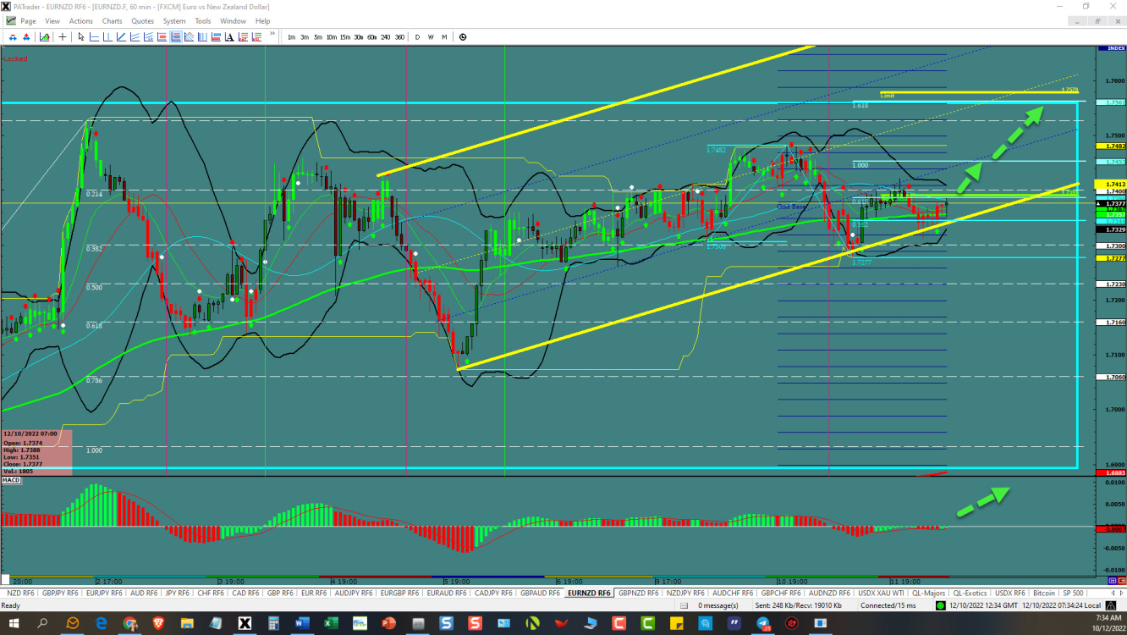Open the Help menu
Screen dimensions: 1127x635
click(x=262, y=21)
